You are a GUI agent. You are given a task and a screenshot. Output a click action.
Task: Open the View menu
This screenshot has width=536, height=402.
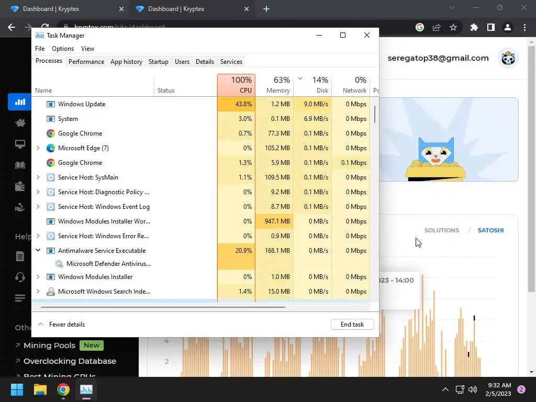pyautogui.click(x=87, y=49)
